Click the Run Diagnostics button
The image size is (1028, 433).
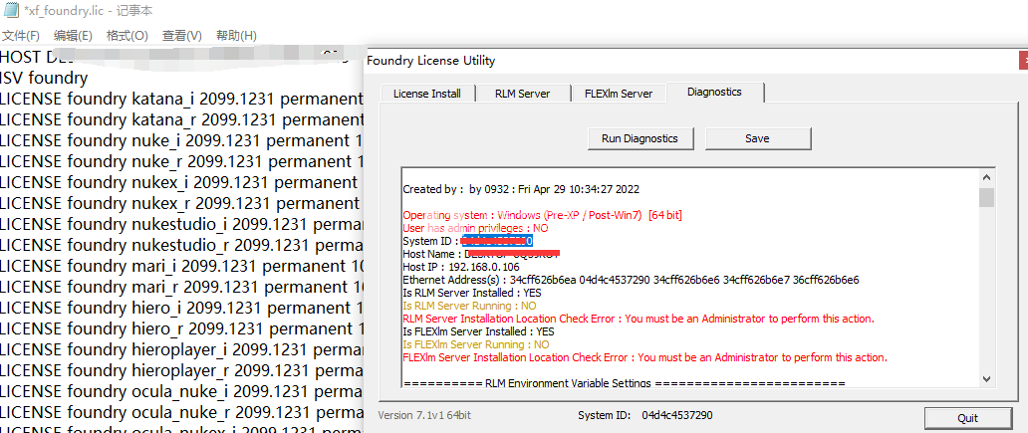pyautogui.click(x=640, y=138)
